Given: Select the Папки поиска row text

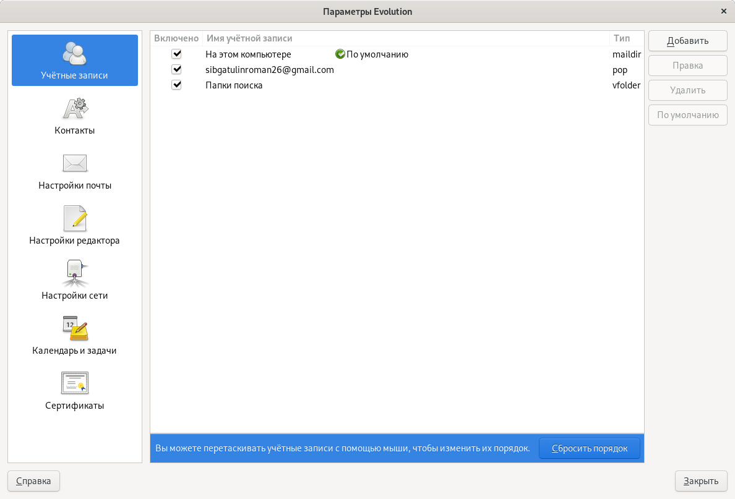Looking at the screenshot, I should pos(234,85).
